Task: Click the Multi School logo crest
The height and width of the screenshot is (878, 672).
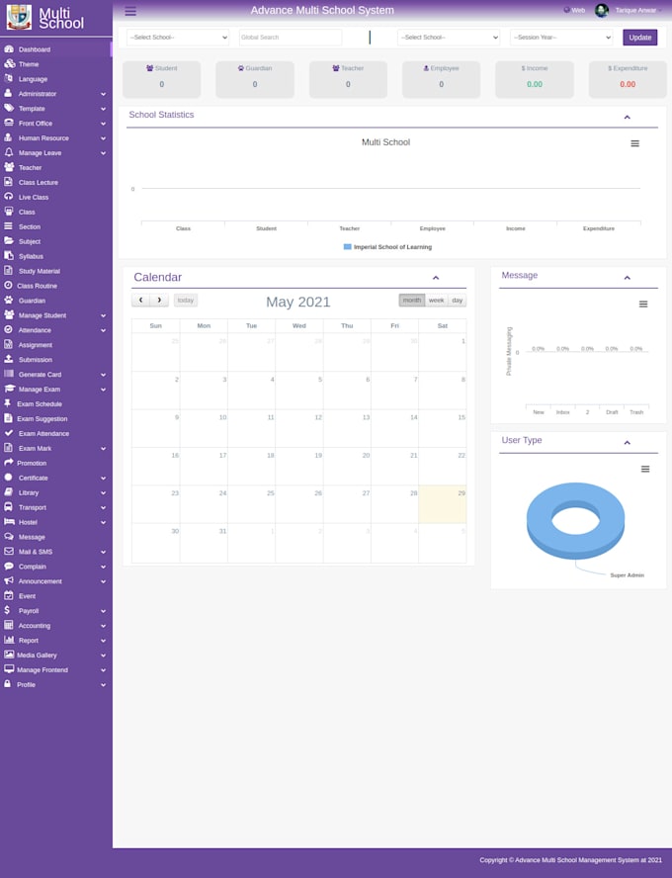Action: point(19,17)
